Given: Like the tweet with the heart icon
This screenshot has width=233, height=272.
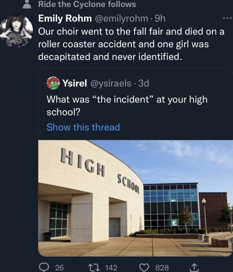Looking at the screenshot, I should click(145, 267).
